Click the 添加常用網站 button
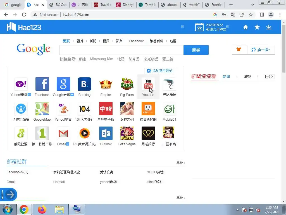 point(159,71)
